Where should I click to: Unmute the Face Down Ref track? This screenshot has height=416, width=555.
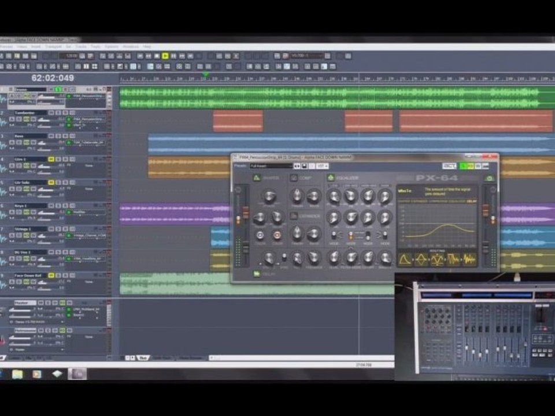[51, 275]
